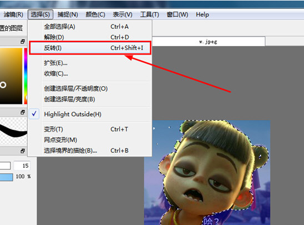Viewport: 304px width, 225px height.
Task: Open 收缩(C)... dialog
Action: click(90, 73)
